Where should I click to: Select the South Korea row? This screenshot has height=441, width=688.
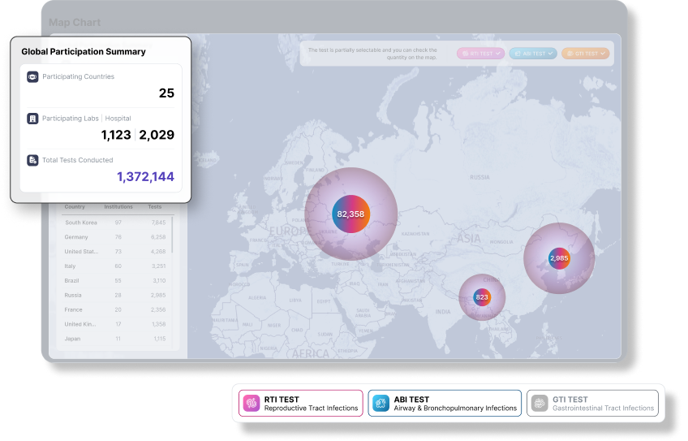[115, 223]
